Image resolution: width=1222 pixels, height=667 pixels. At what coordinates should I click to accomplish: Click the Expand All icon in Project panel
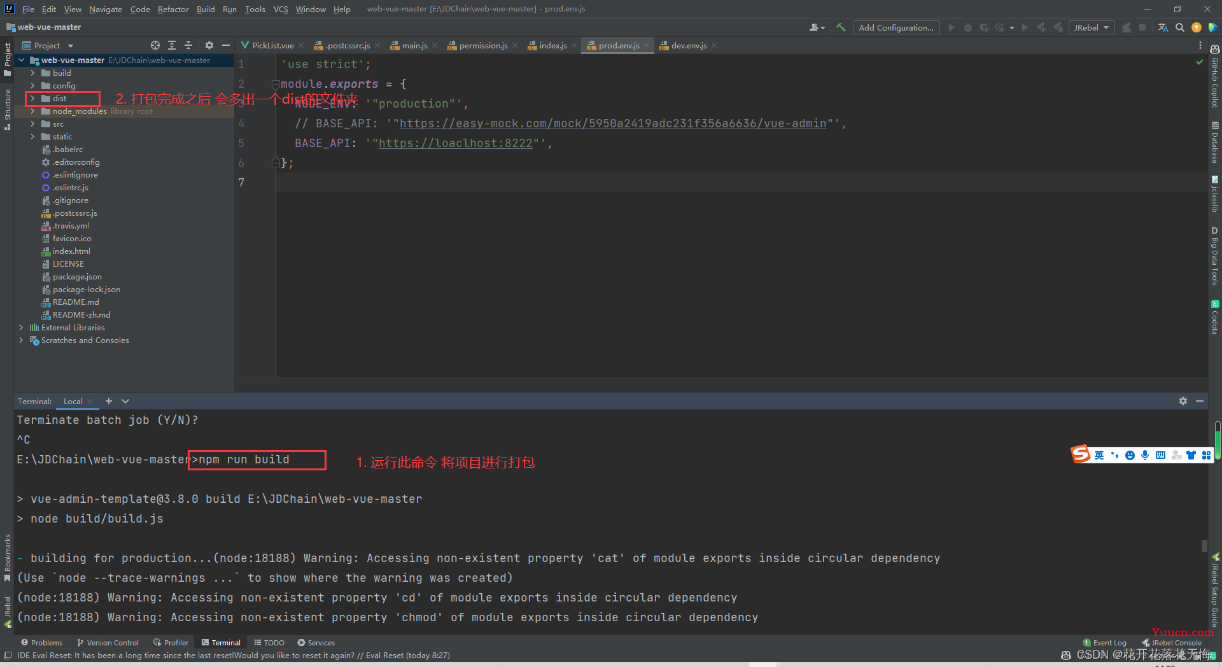172,45
